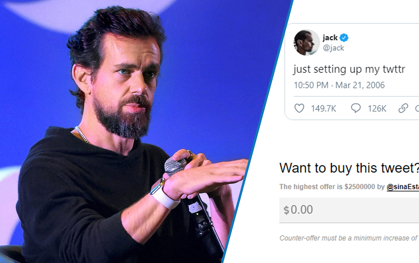Open jack's round profile avatar

click(x=306, y=42)
